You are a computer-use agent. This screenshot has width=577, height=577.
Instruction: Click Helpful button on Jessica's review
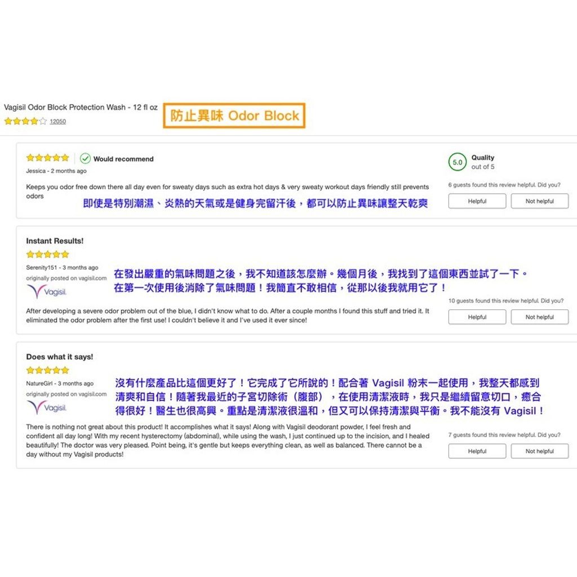(x=477, y=201)
